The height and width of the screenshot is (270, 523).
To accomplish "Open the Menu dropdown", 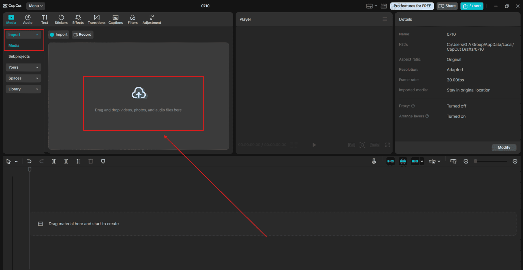I will tap(35, 6).
